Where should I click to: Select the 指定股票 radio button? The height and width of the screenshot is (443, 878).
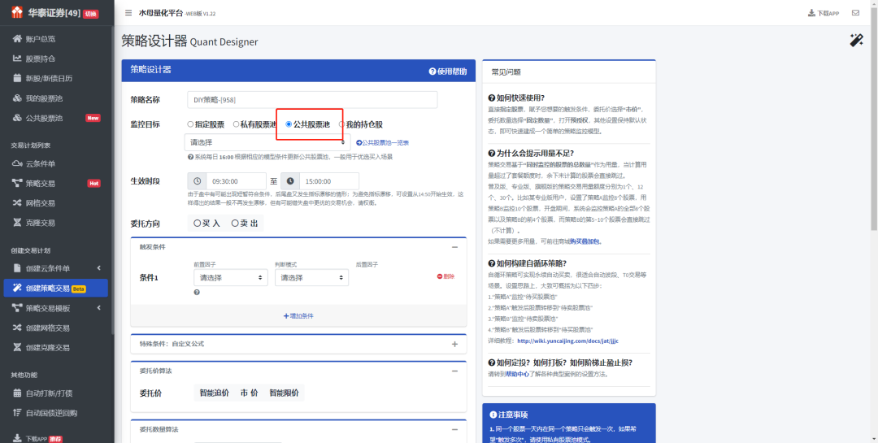(x=190, y=124)
